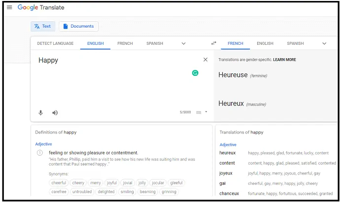340x202 pixels.
Task: Expand more source languages chevron
Action: [183, 43]
